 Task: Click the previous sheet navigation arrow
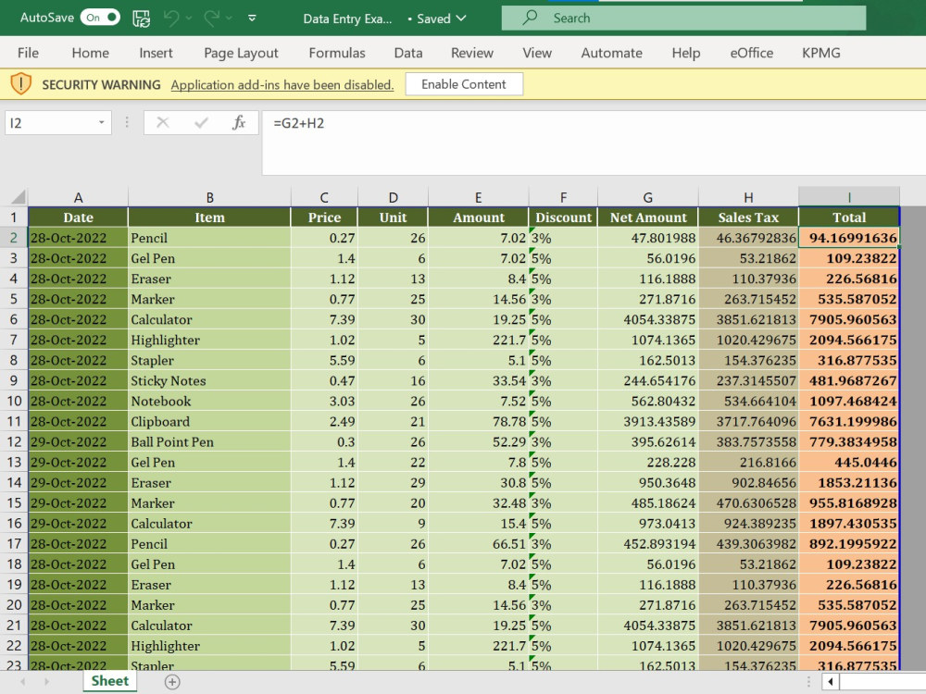click(23, 682)
